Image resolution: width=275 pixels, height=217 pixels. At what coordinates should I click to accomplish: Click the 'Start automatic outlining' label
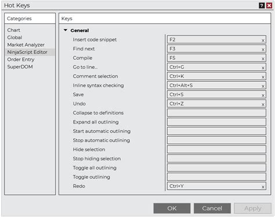(102, 131)
